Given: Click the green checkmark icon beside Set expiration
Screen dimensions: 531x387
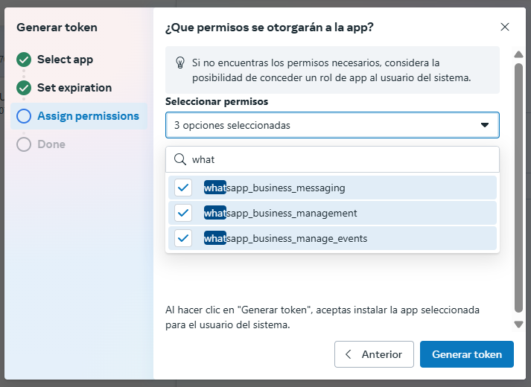Looking at the screenshot, I should pos(24,88).
